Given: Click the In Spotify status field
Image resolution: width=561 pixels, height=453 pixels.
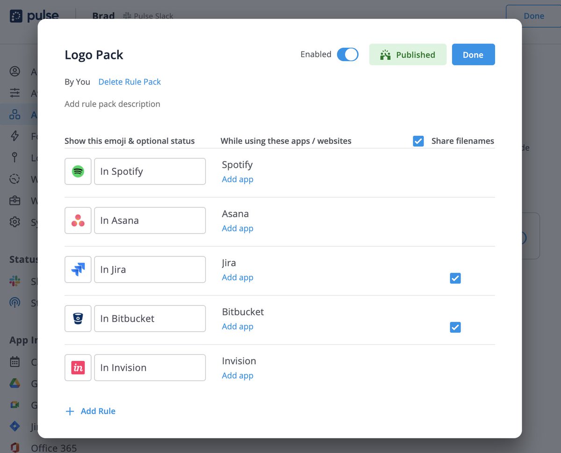Looking at the screenshot, I should point(150,171).
